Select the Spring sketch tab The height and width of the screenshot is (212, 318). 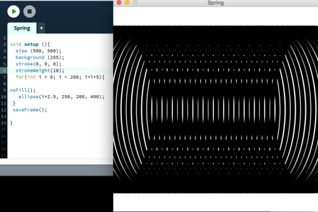coord(22,28)
